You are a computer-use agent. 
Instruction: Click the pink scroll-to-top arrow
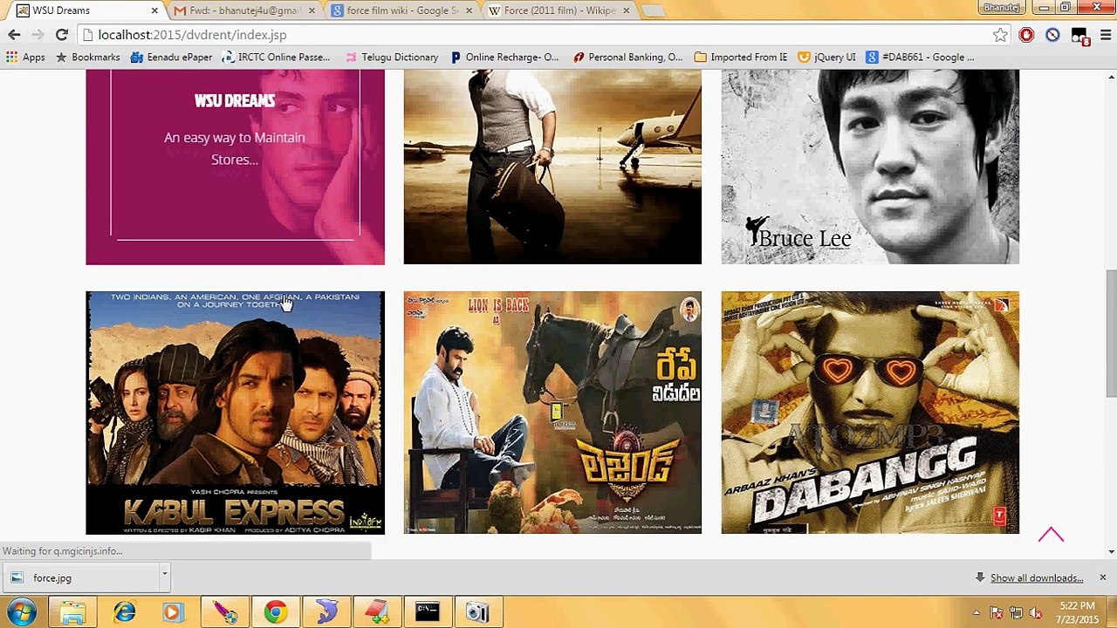click(1051, 535)
